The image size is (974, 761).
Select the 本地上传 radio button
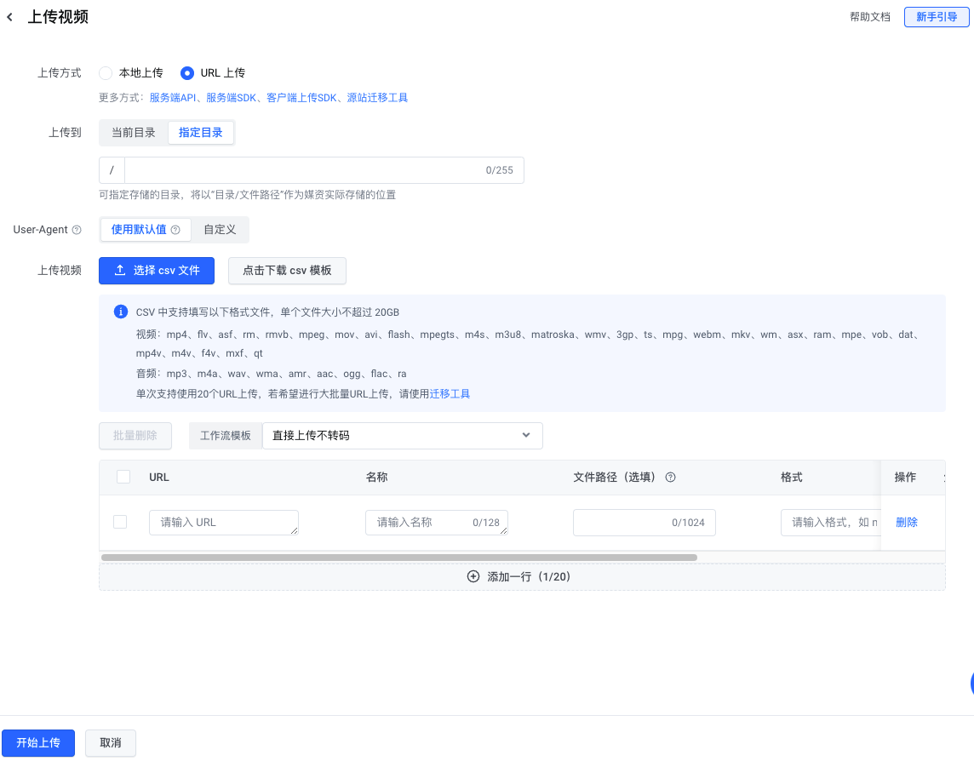(106, 73)
